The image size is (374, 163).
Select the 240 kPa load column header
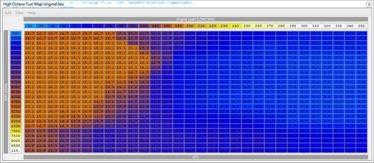(x=235, y=26)
